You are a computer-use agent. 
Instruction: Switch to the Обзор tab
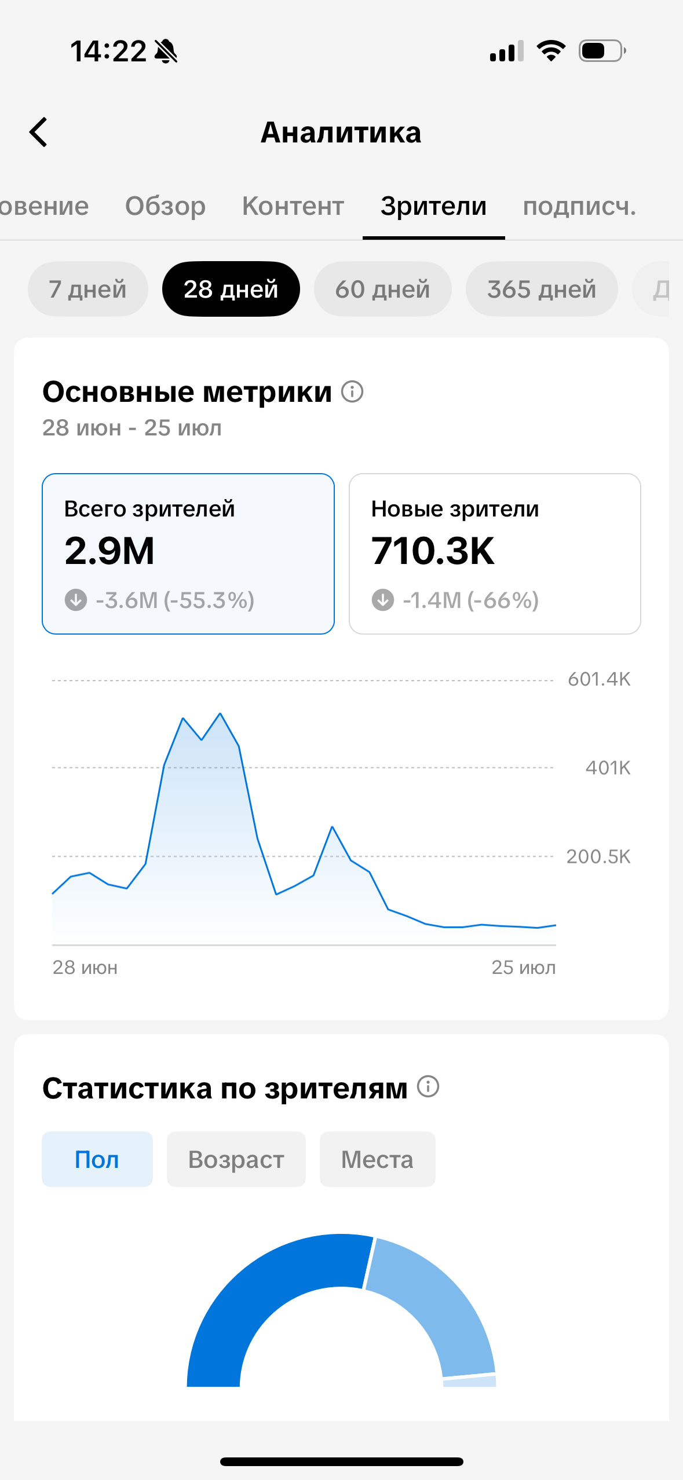(x=166, y=206)
